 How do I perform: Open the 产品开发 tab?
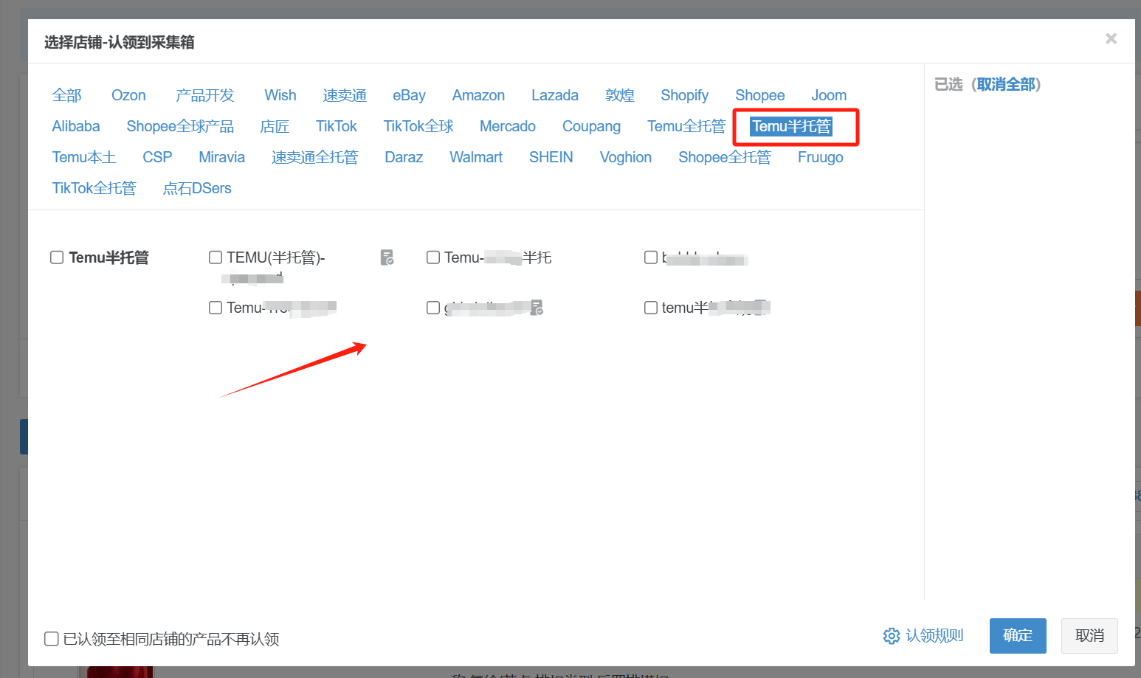click(x=205, y=95)
